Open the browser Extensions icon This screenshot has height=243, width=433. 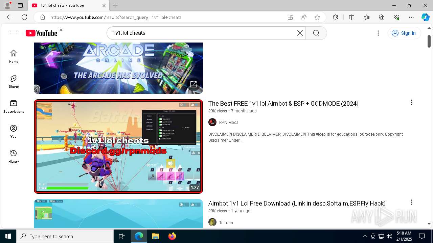click(335, 17)
